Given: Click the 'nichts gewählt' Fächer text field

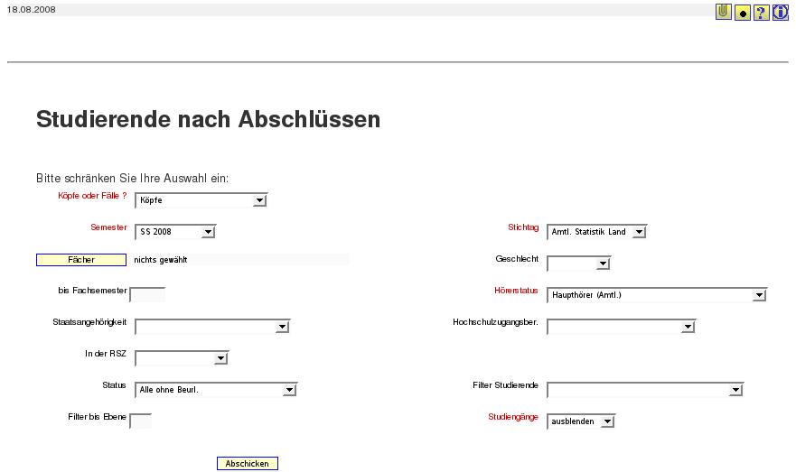Looking at the screenshot, I should (240, 260).
